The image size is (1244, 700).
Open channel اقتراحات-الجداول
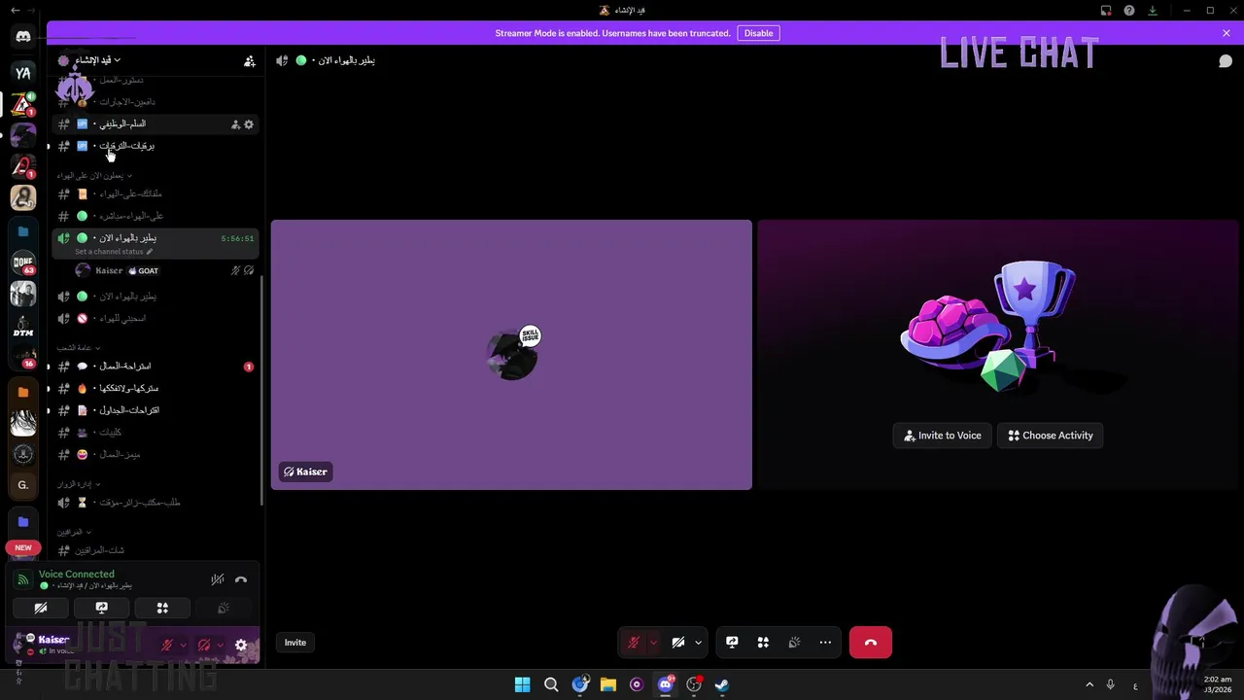pyautogui.click(x=155, y=410)
